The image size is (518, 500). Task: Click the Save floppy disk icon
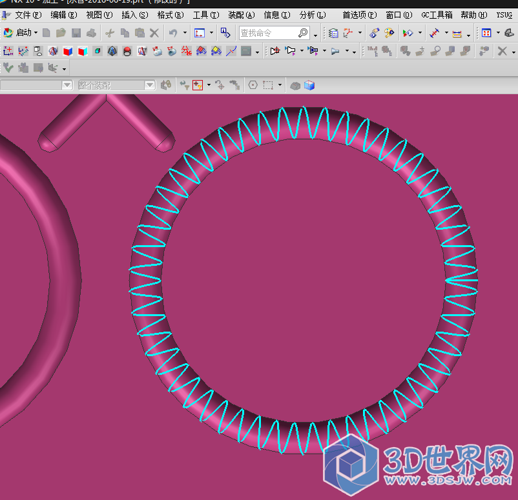click(x=76, y=33)
